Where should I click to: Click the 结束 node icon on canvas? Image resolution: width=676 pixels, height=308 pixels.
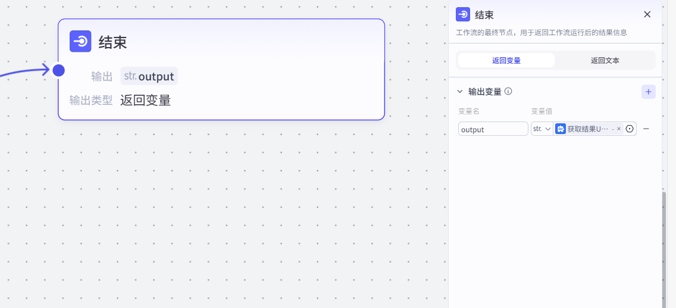pos(80,42)
